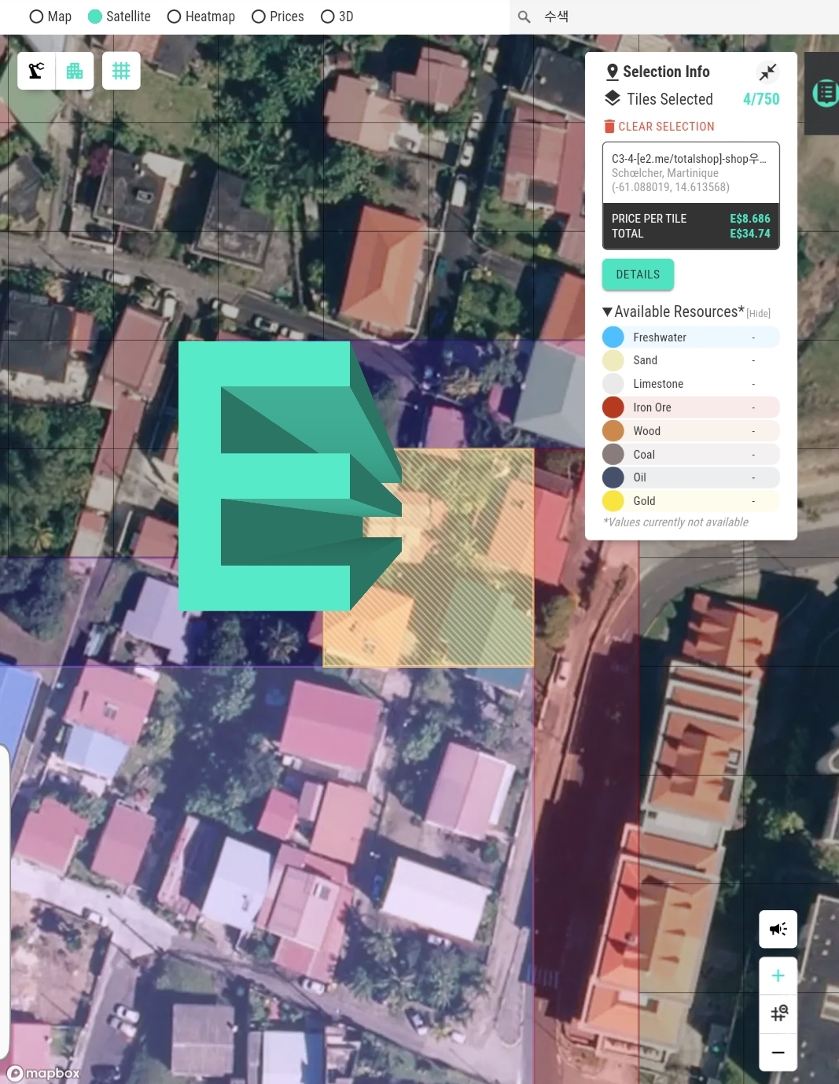Click the Selection Info location pin icon

tap(613, 72)
